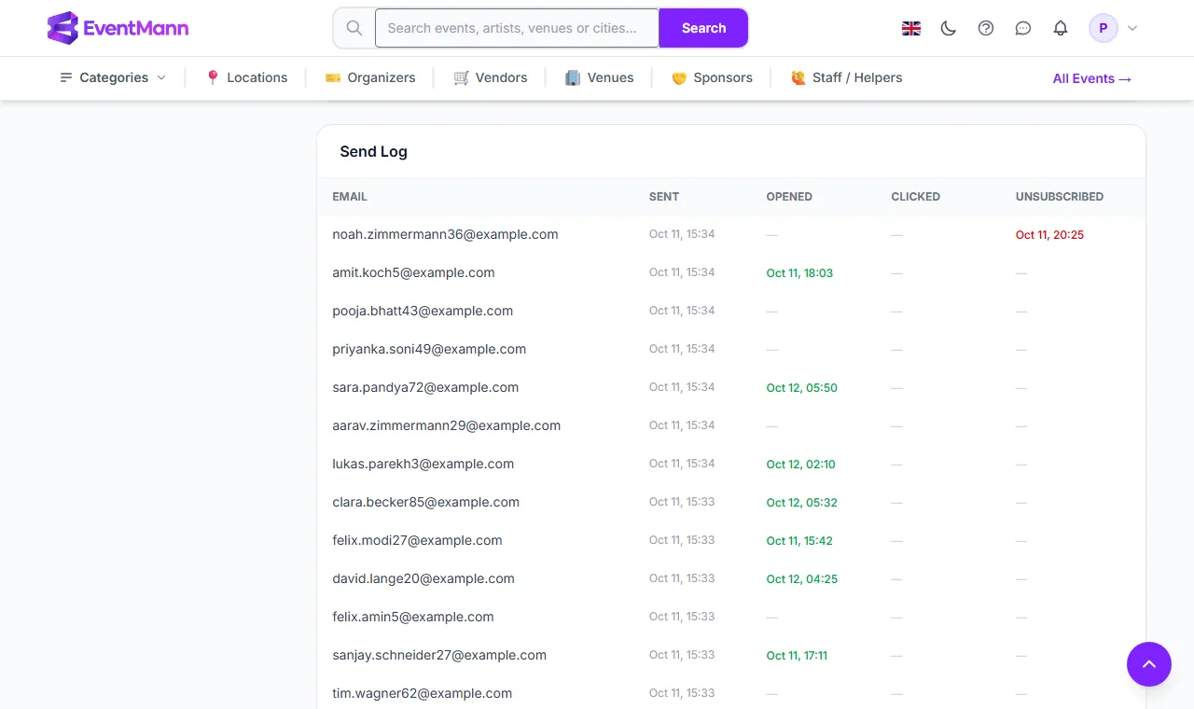This screenshot has height=709, width=1194.
Task: Open the language flag selector
Action: 911,28
